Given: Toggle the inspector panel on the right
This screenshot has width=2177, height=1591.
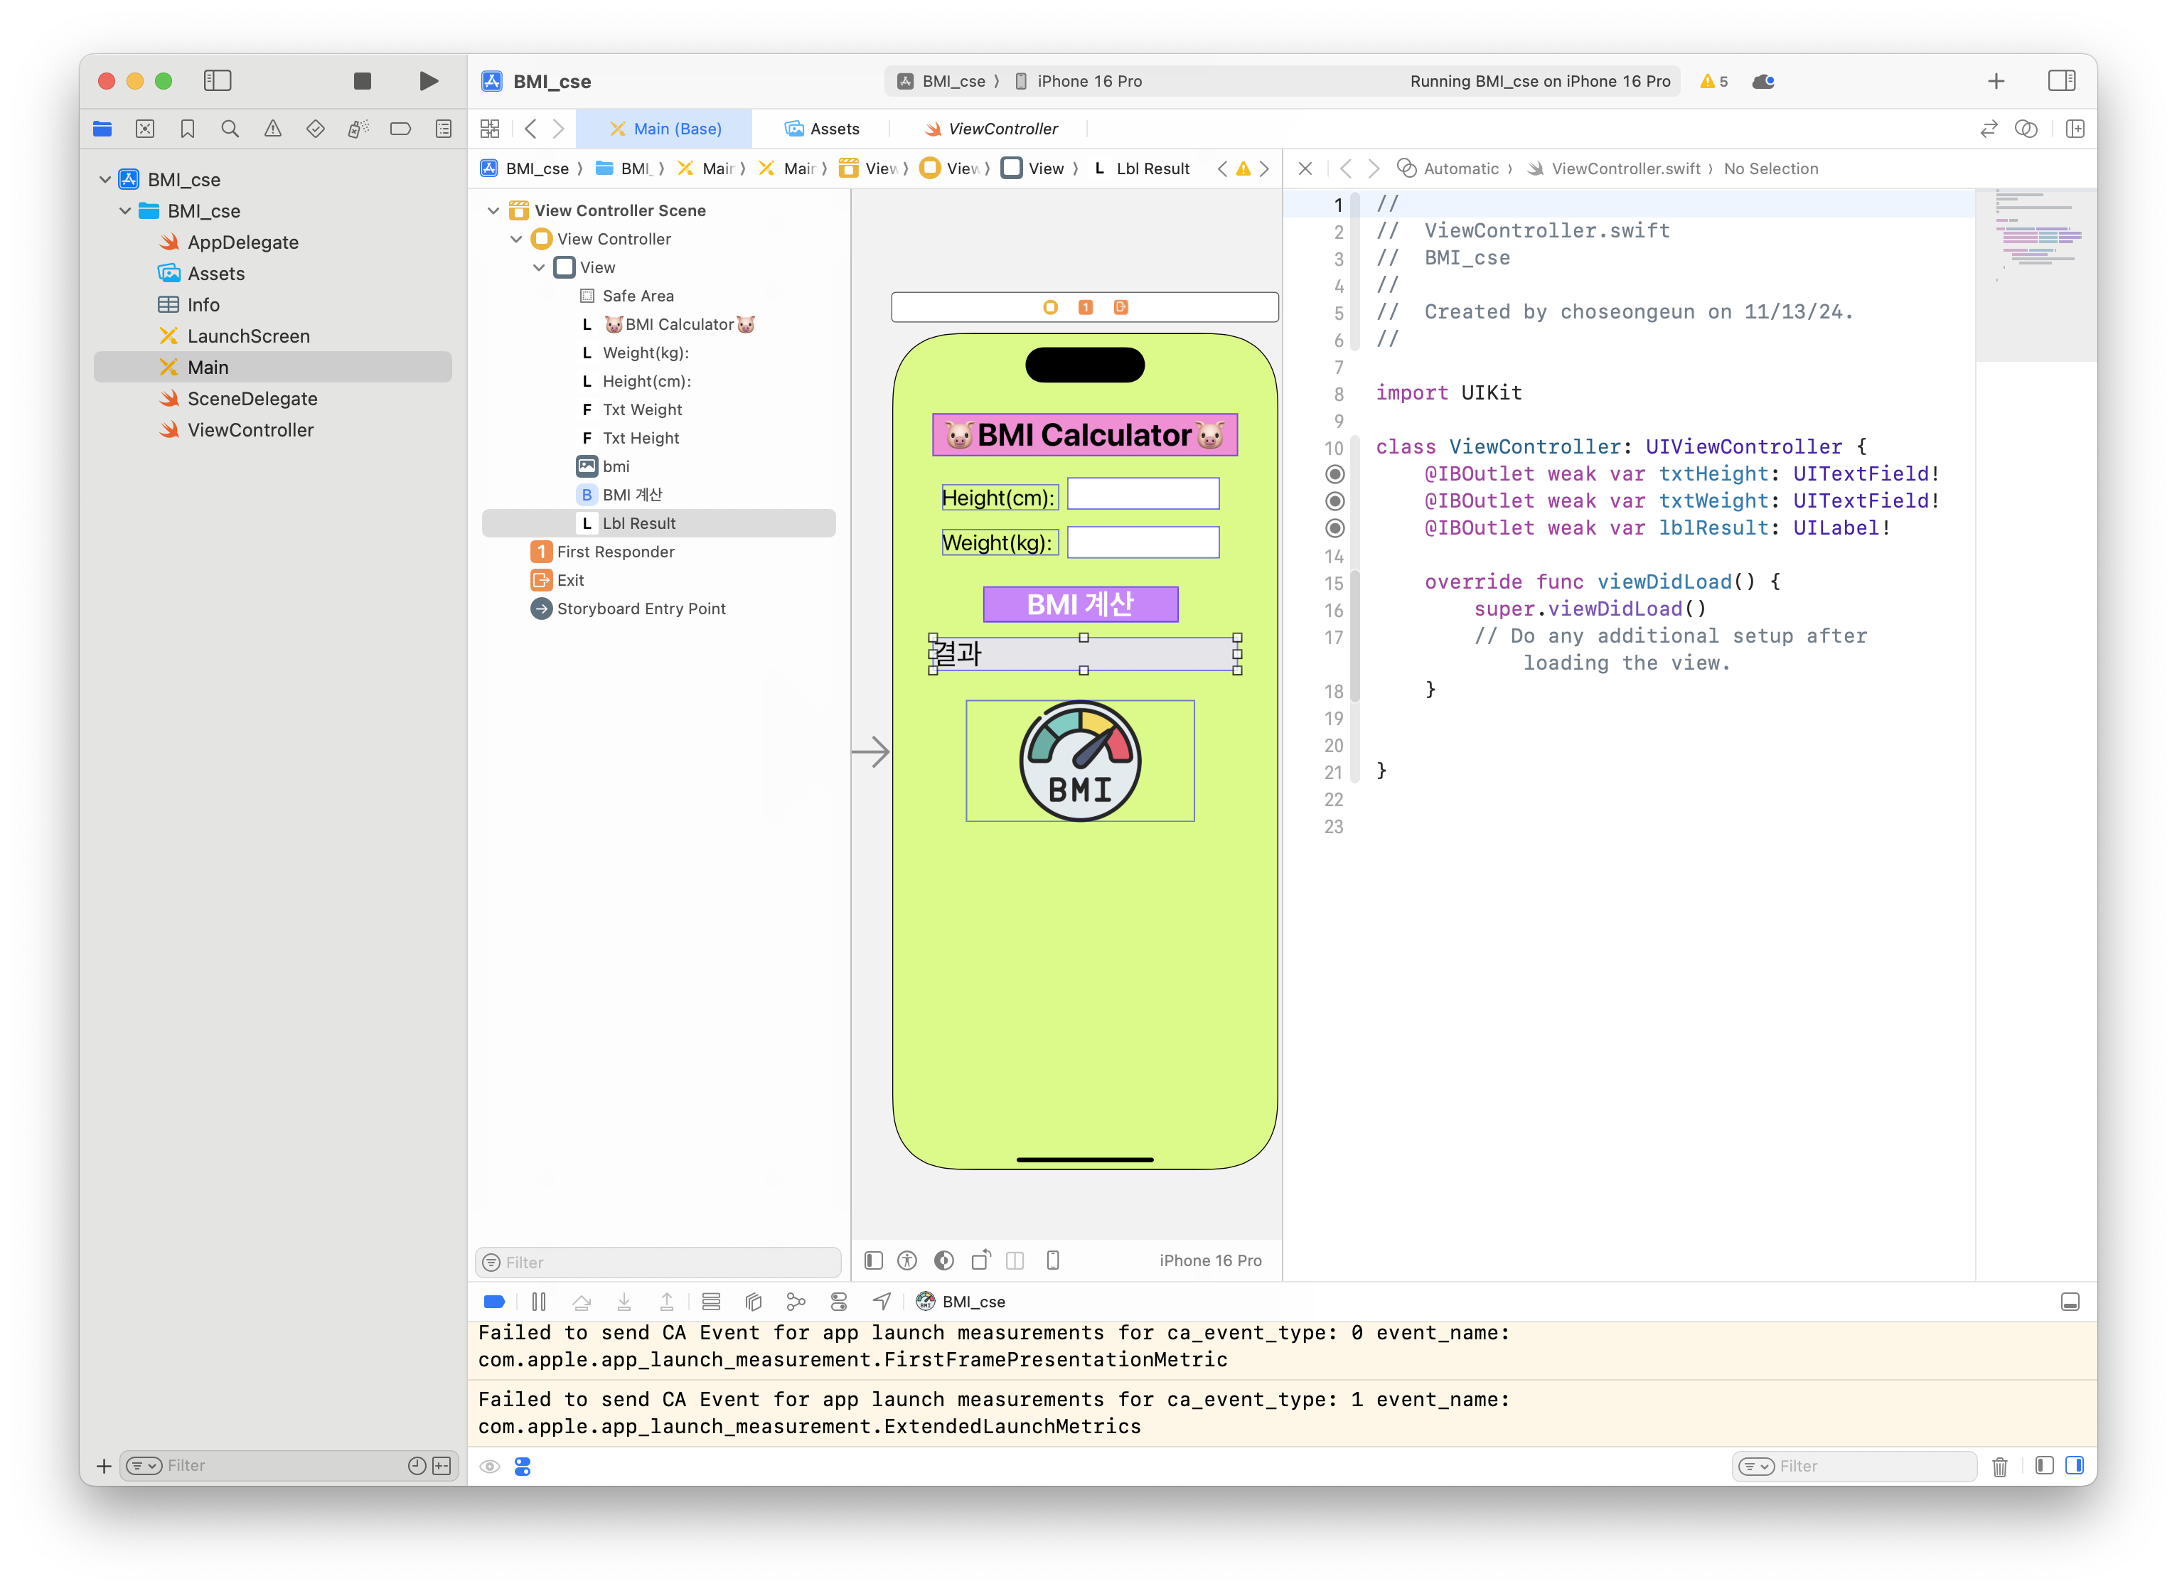Looking at the screenshot, I should 2061,81.
